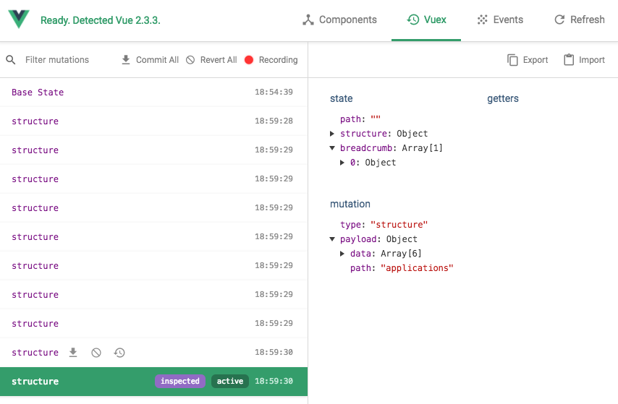Click the mutation section heading
This screenshot has width=618, height=404.
point(350,204)
